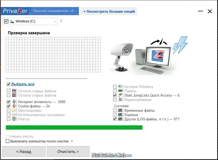Viewport: 218px width, 160px height.
Task: Check the Корзина checkbox
Action: click(115, 115)
